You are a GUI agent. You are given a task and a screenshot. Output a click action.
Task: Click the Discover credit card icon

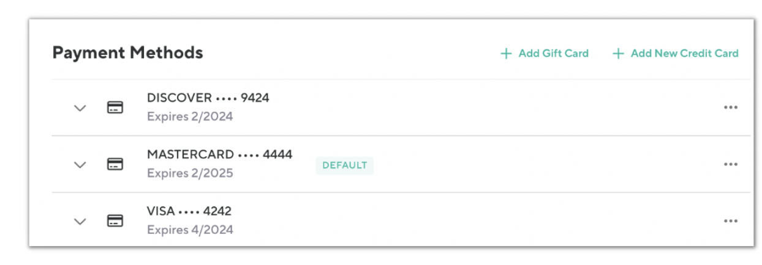(x=115, y=107)
